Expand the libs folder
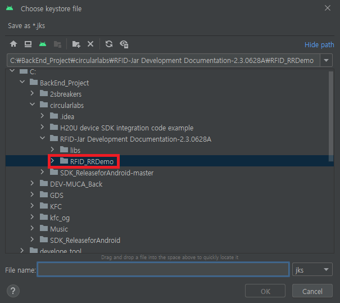This screenshot has width=340, height=303. (52, 150)
